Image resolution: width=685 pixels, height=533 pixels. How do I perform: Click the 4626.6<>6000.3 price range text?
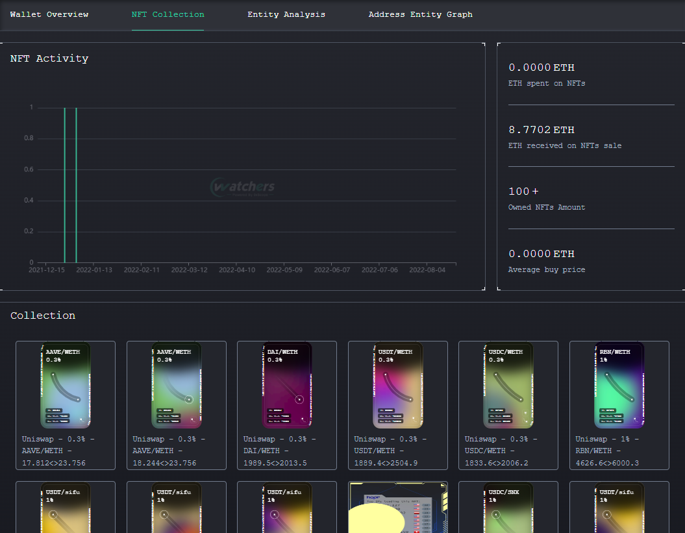pos(607,463)
